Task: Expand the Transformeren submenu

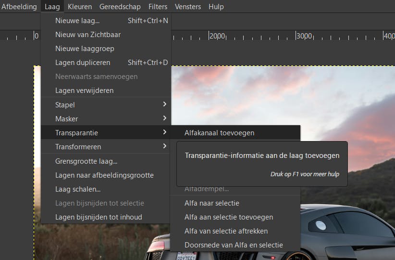Action: (106, 146)
